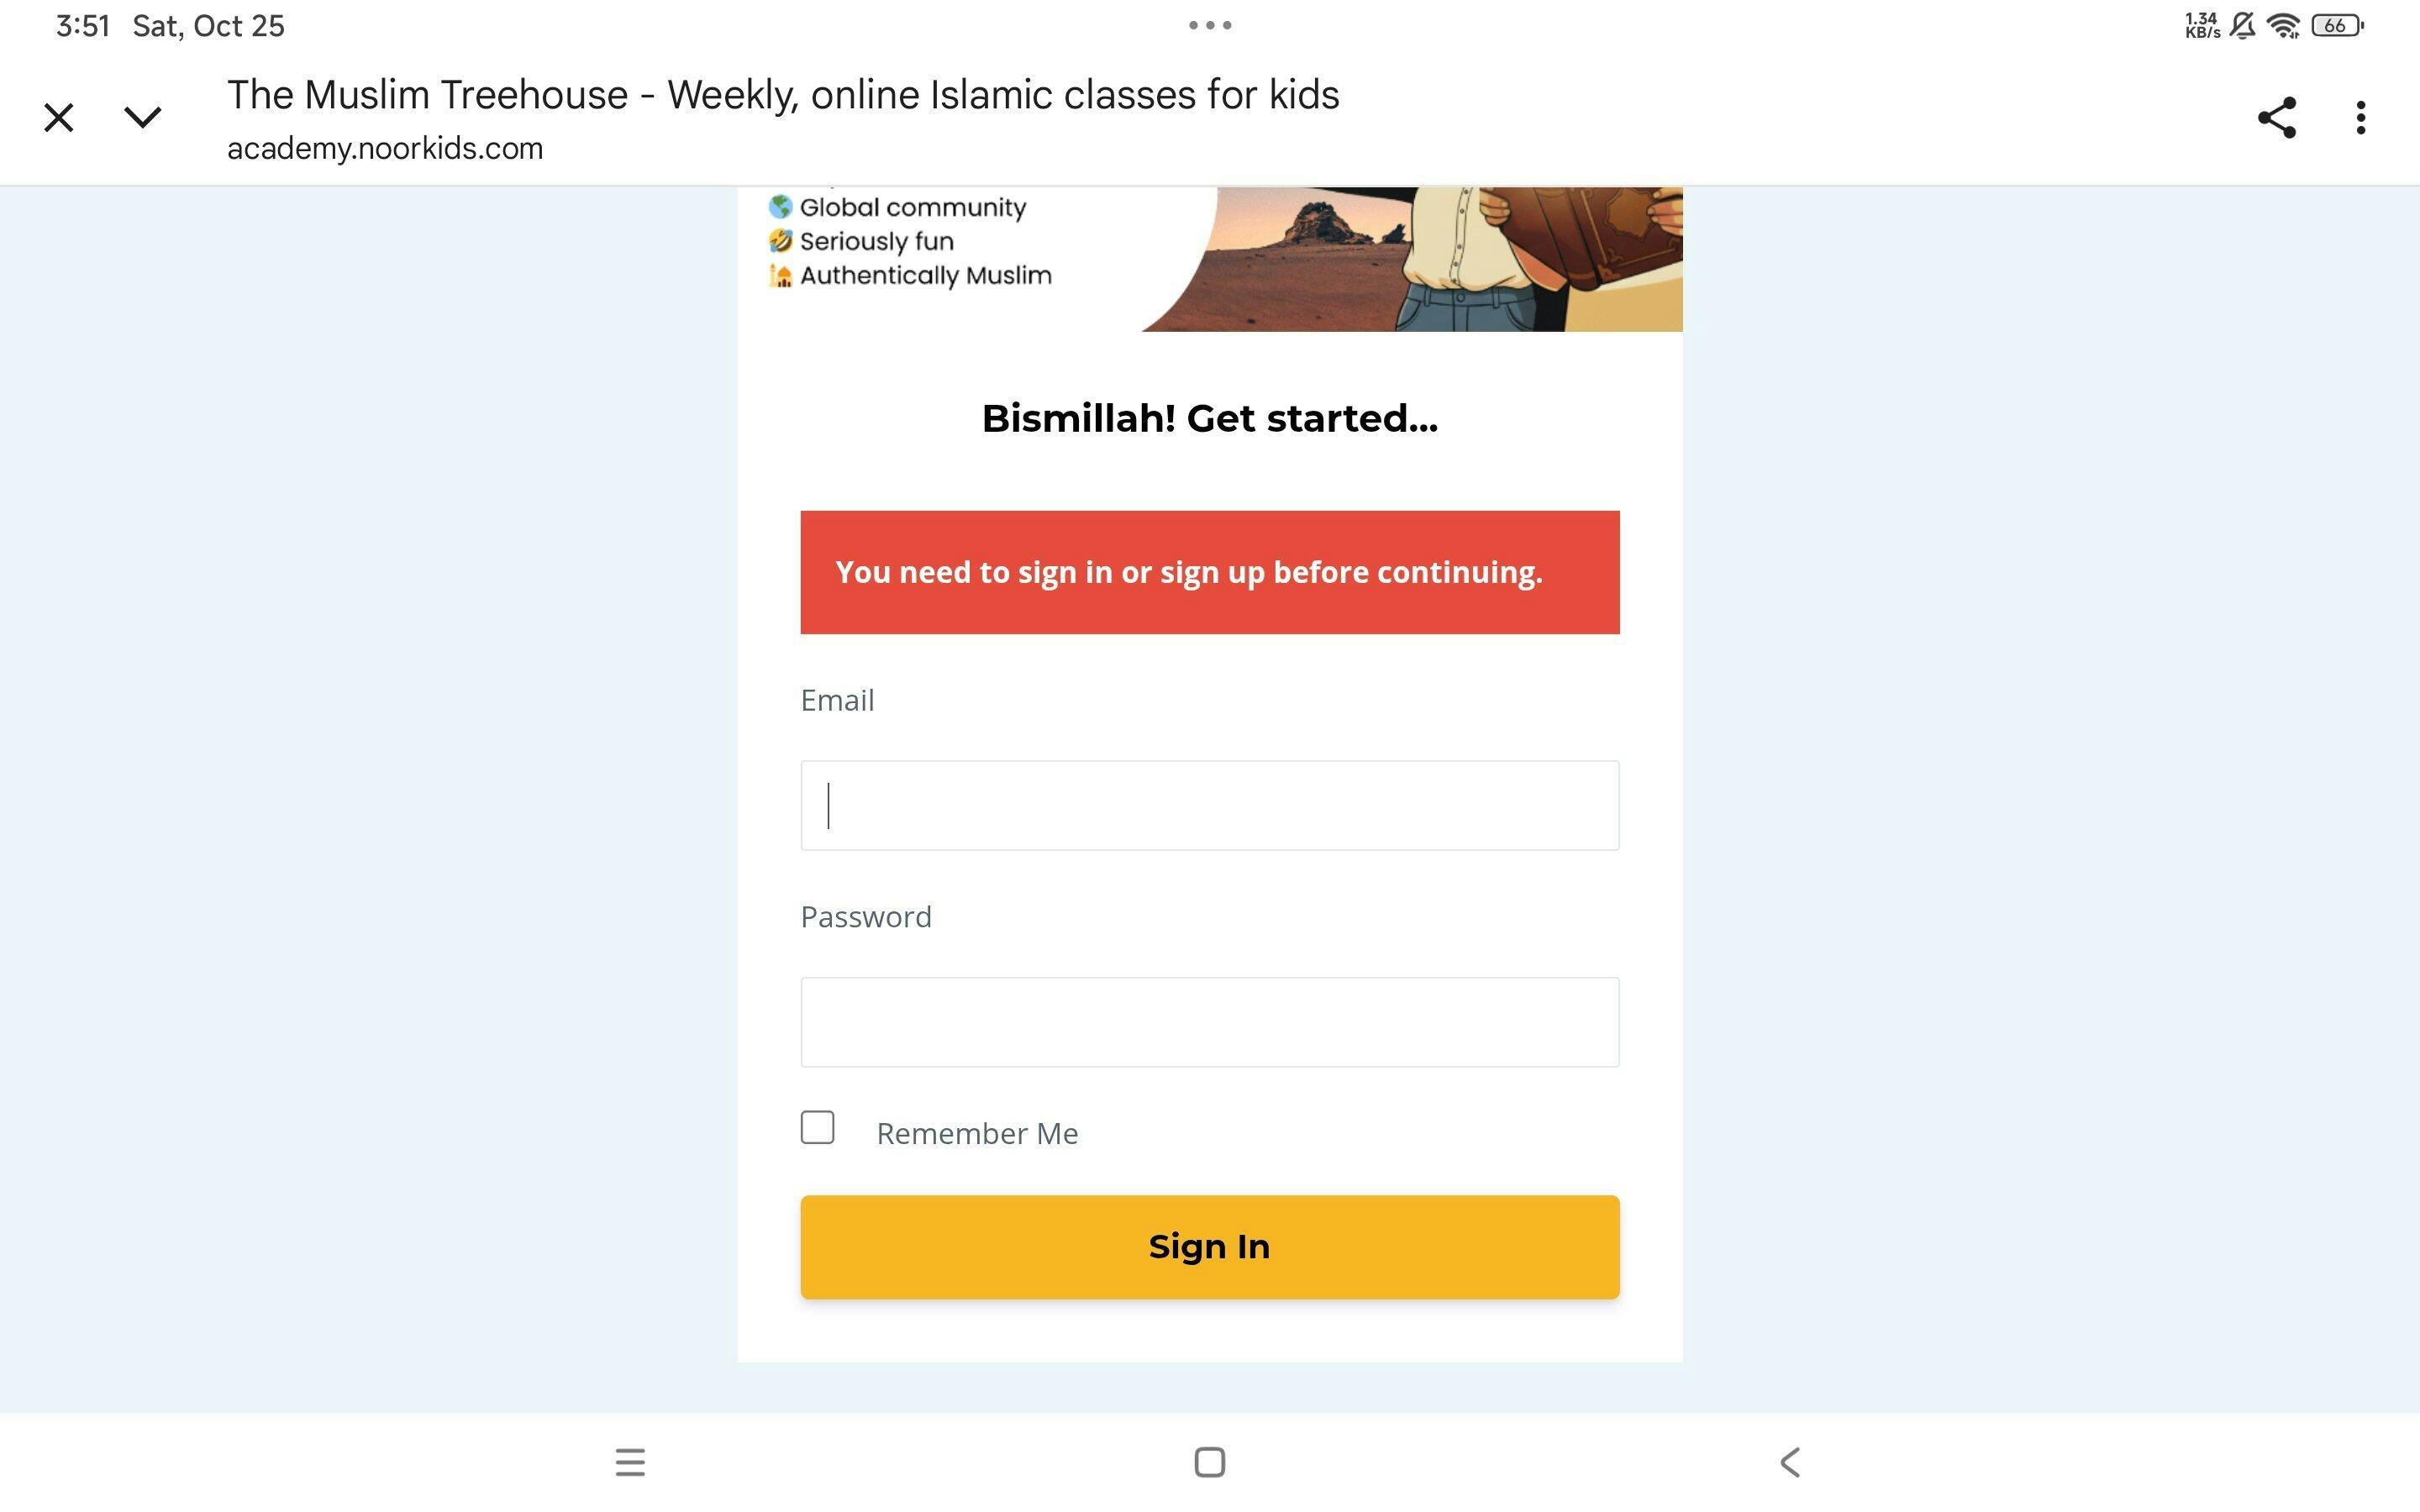
Task: Focus the Email input field
Action: coord(1209,805)
